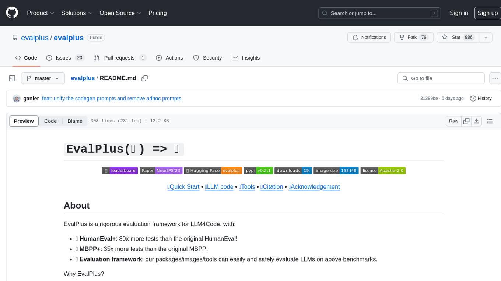Open the leaderboard badge
Image resolution: width=501 pixels, height=281 pixels.
click(120, 170)
